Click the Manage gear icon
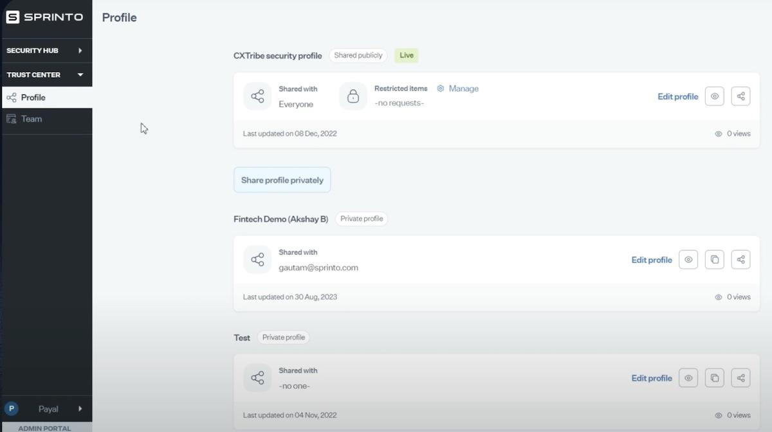Viewport: 772px width, 432px height. pos(441,89)
